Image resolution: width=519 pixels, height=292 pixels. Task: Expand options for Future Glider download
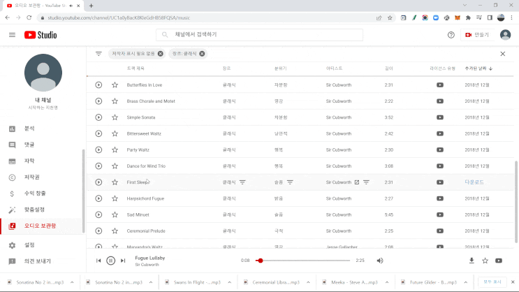pos(466,282)
